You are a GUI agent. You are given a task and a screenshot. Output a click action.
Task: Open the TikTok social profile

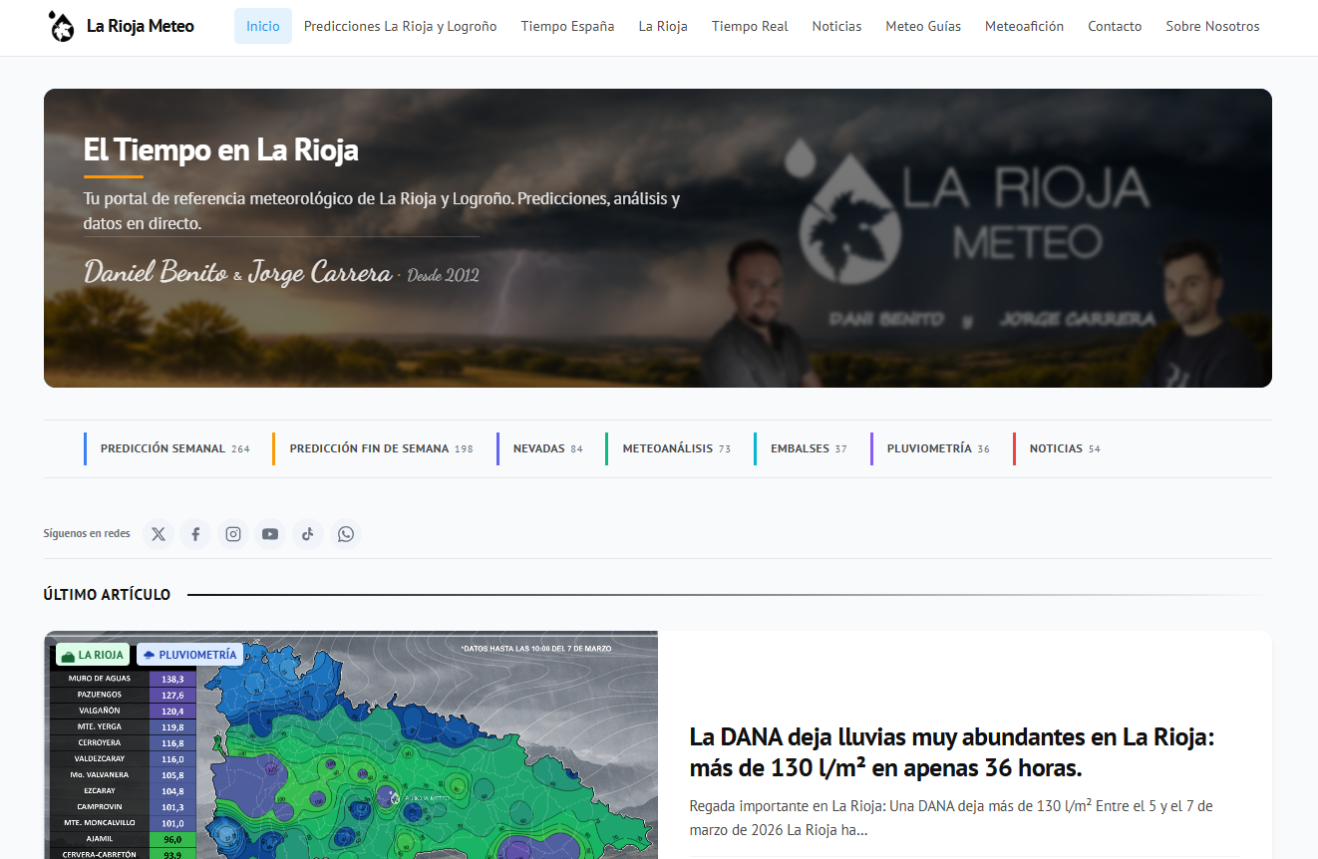[308, 534]
